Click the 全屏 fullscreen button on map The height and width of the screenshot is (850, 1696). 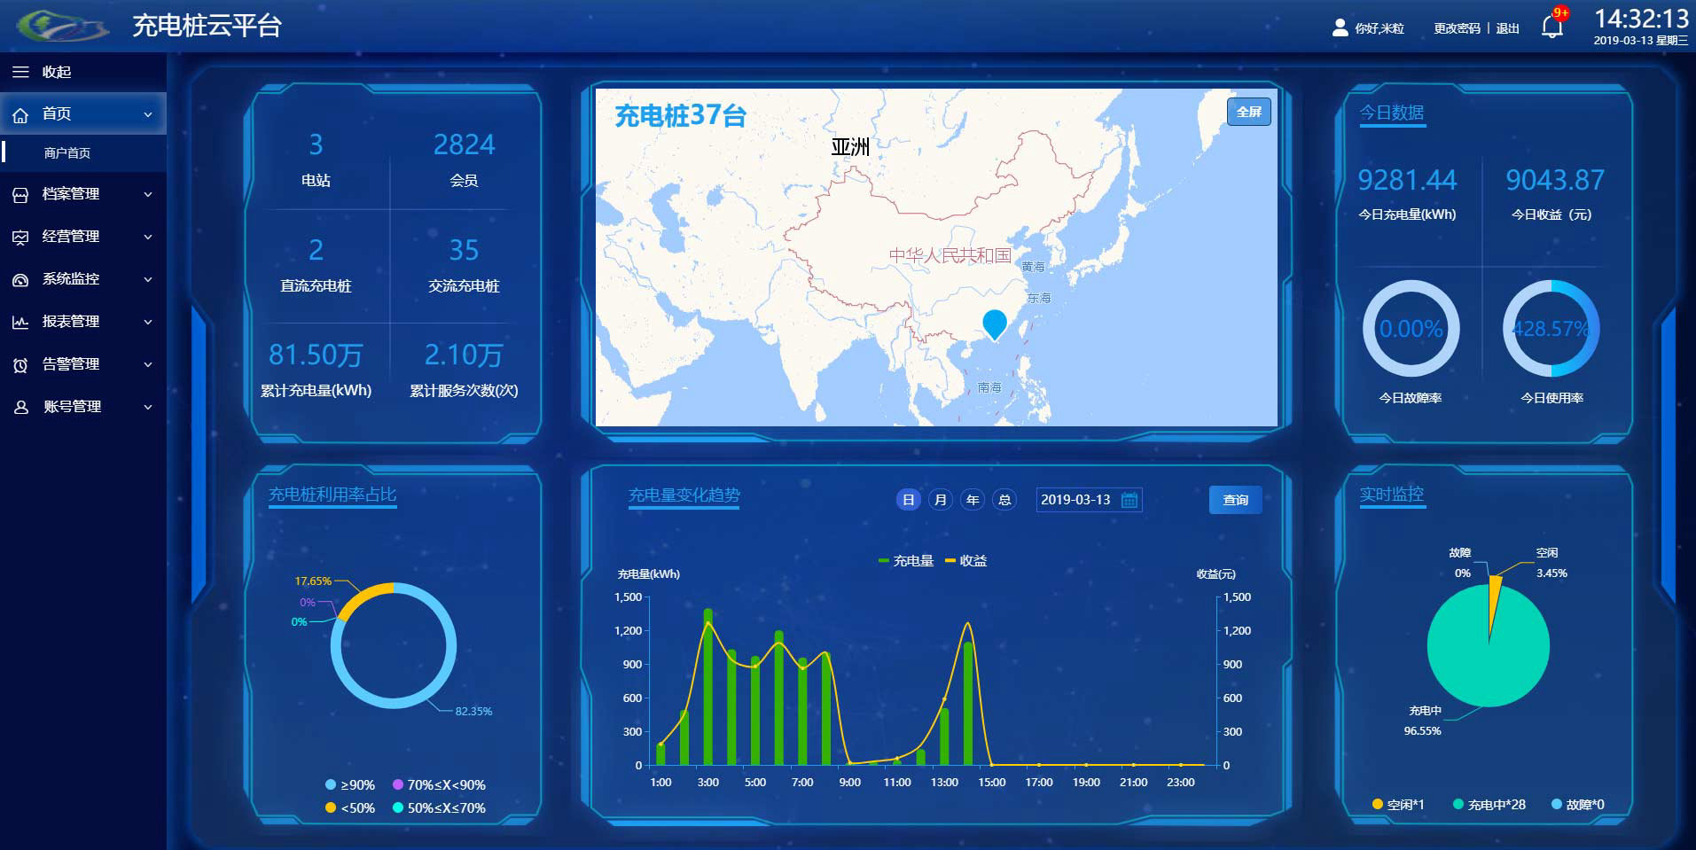(x=1248, y=112)
